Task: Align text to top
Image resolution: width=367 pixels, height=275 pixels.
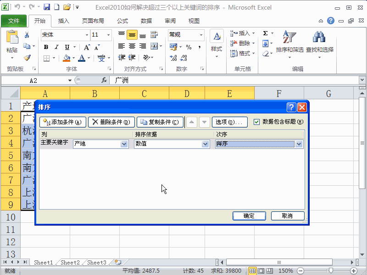Action: click(x=122, y=35)
